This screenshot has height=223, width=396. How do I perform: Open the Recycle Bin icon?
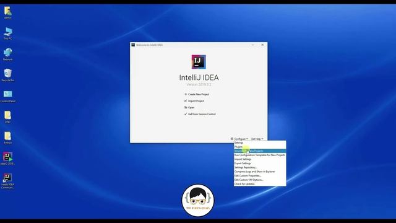(x=7, y=76)
